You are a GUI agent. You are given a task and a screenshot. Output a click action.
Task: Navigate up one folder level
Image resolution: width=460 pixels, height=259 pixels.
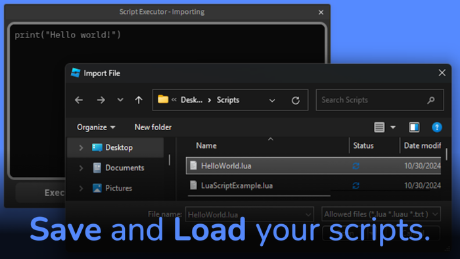tap(139, 100)
